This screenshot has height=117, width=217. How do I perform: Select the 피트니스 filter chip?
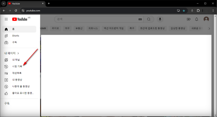[93, 28]
